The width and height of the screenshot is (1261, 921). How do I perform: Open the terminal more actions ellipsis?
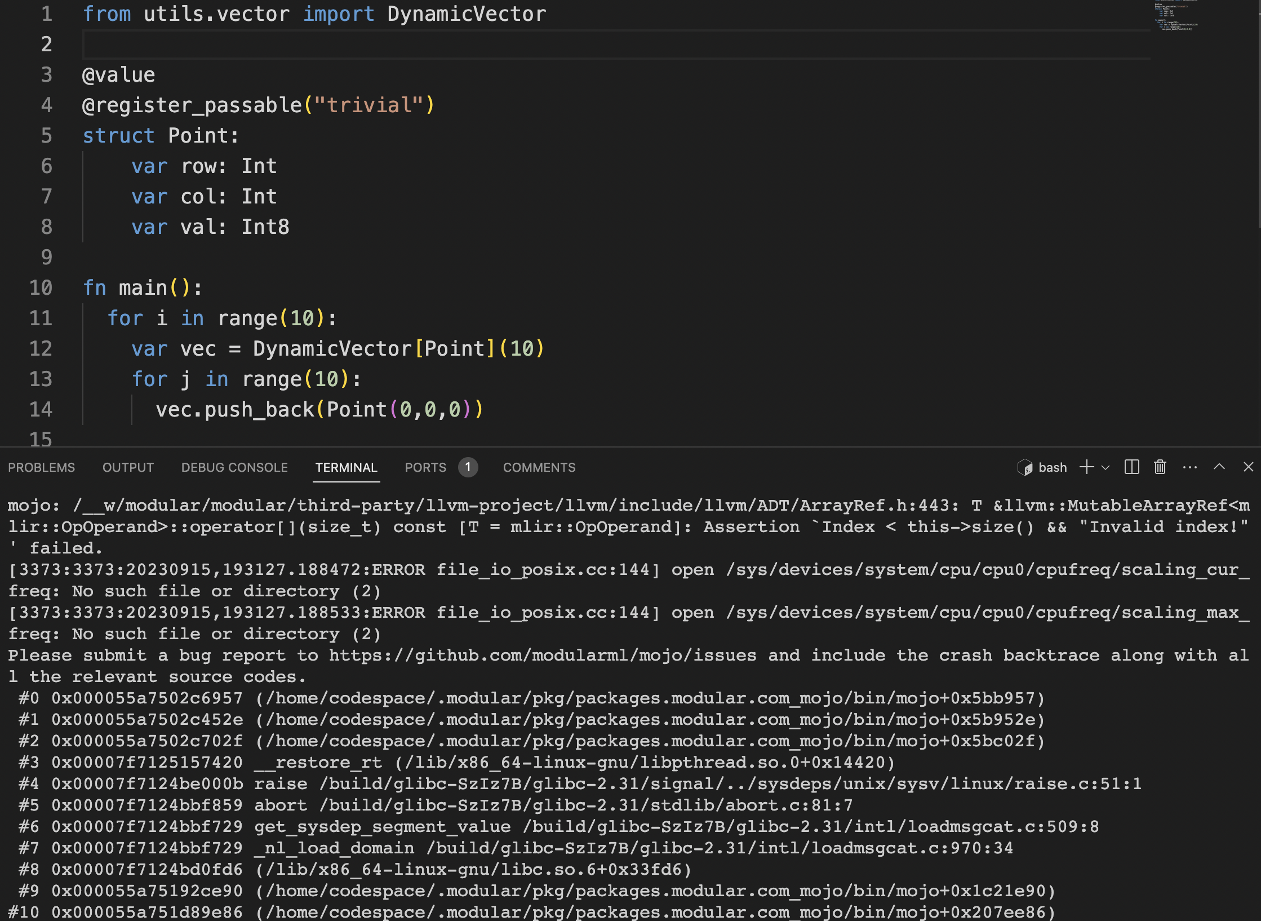1189,467
